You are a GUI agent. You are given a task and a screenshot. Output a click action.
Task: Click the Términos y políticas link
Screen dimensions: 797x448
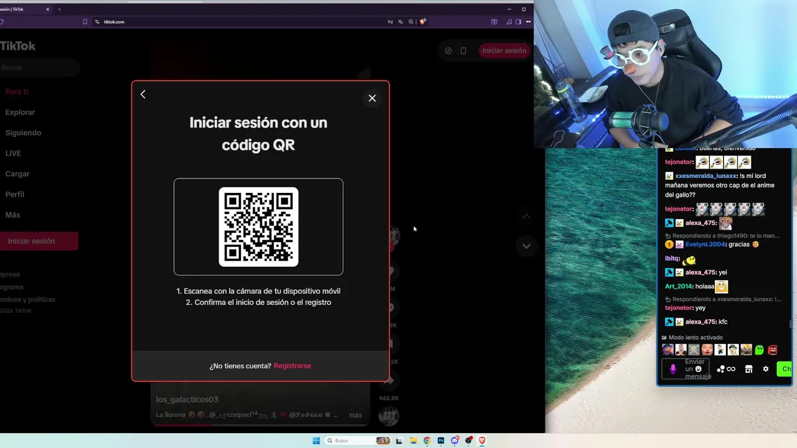click(27, 299)
